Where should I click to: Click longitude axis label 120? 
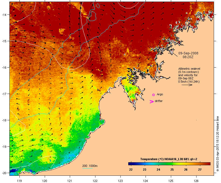pyautogui.click(x=45, y=181)
